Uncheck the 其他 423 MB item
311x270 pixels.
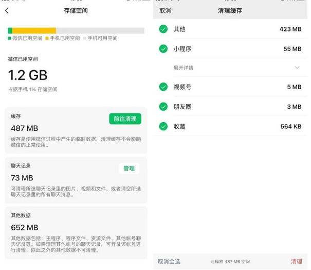click(163, 29)
